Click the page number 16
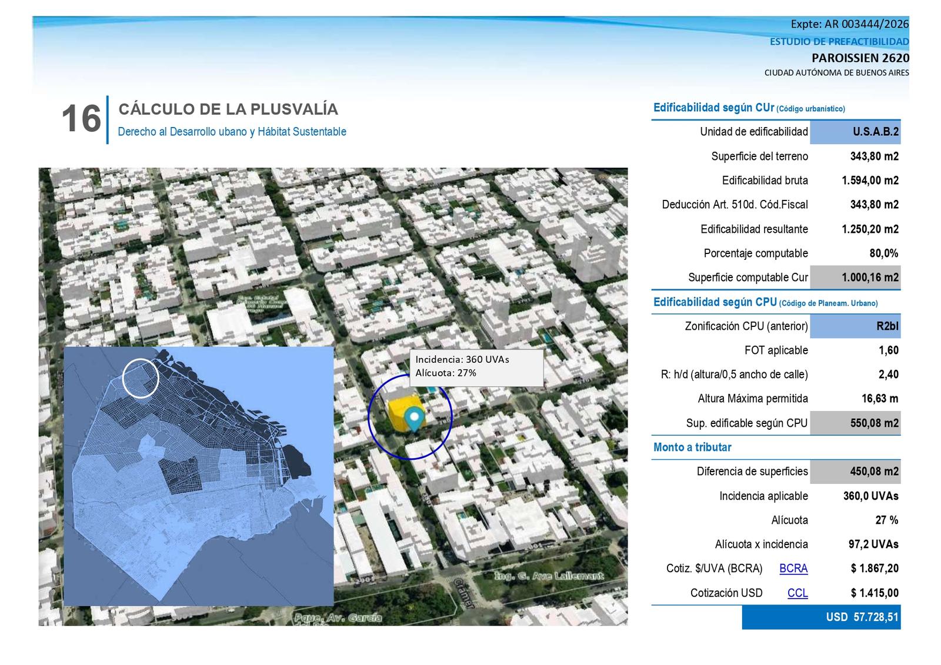The width and height of the screenshot is (941, 665). pos(81,119)
